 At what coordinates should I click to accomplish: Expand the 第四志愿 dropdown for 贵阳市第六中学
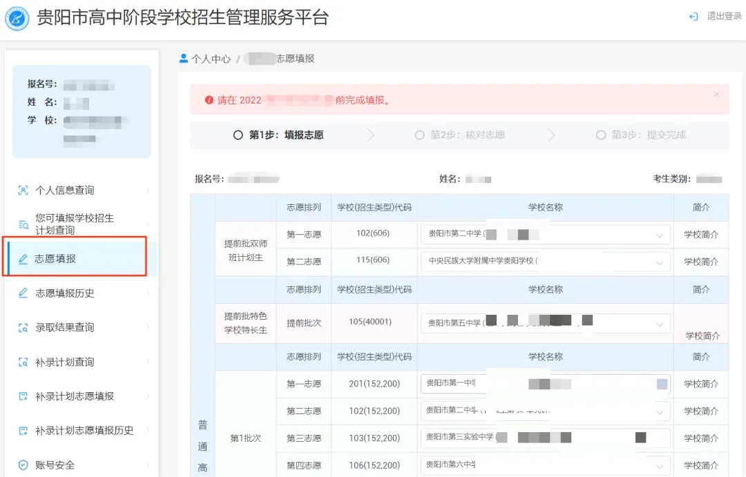(661, 465)
